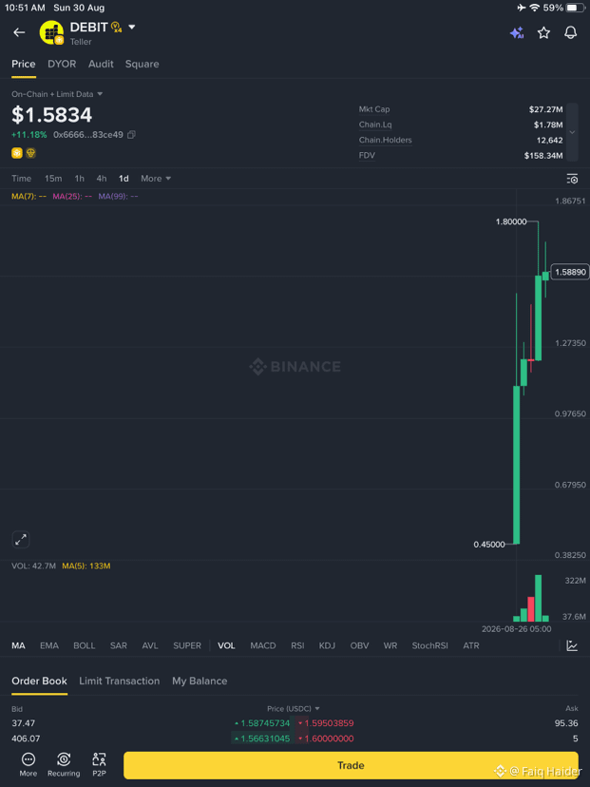
Task: Tap battery indicator in status bar
Action: [x=575, y=8]
